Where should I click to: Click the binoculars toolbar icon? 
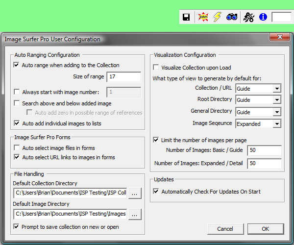click(x=232, y=17)
